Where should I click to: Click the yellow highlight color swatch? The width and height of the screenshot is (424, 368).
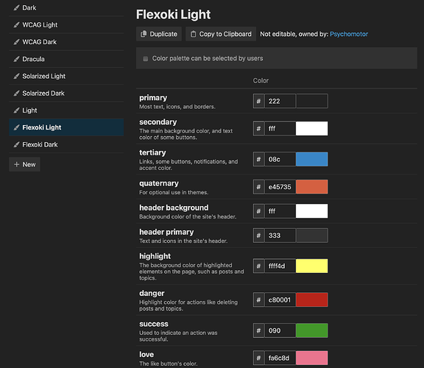pos(312,266)
